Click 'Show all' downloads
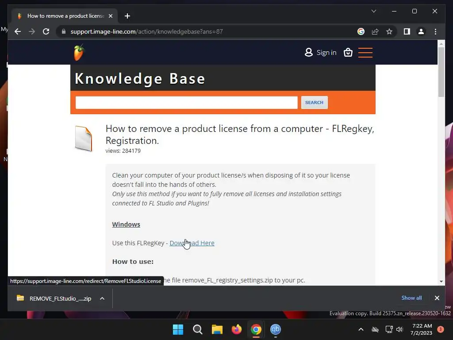This screenshot has width=453, height=340. click(411, 298)
